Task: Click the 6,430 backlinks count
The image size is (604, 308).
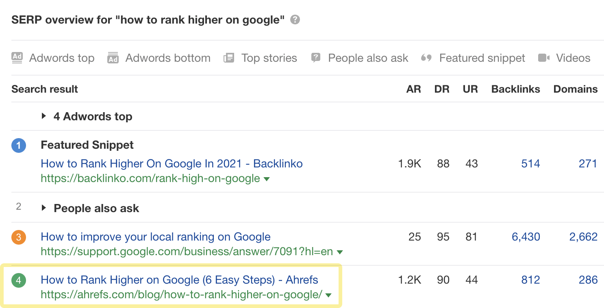Action: coord(526,237)
